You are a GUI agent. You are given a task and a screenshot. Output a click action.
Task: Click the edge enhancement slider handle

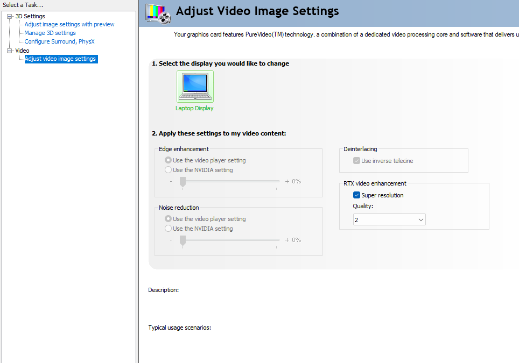pyautogui.click(x=183, y=181)
